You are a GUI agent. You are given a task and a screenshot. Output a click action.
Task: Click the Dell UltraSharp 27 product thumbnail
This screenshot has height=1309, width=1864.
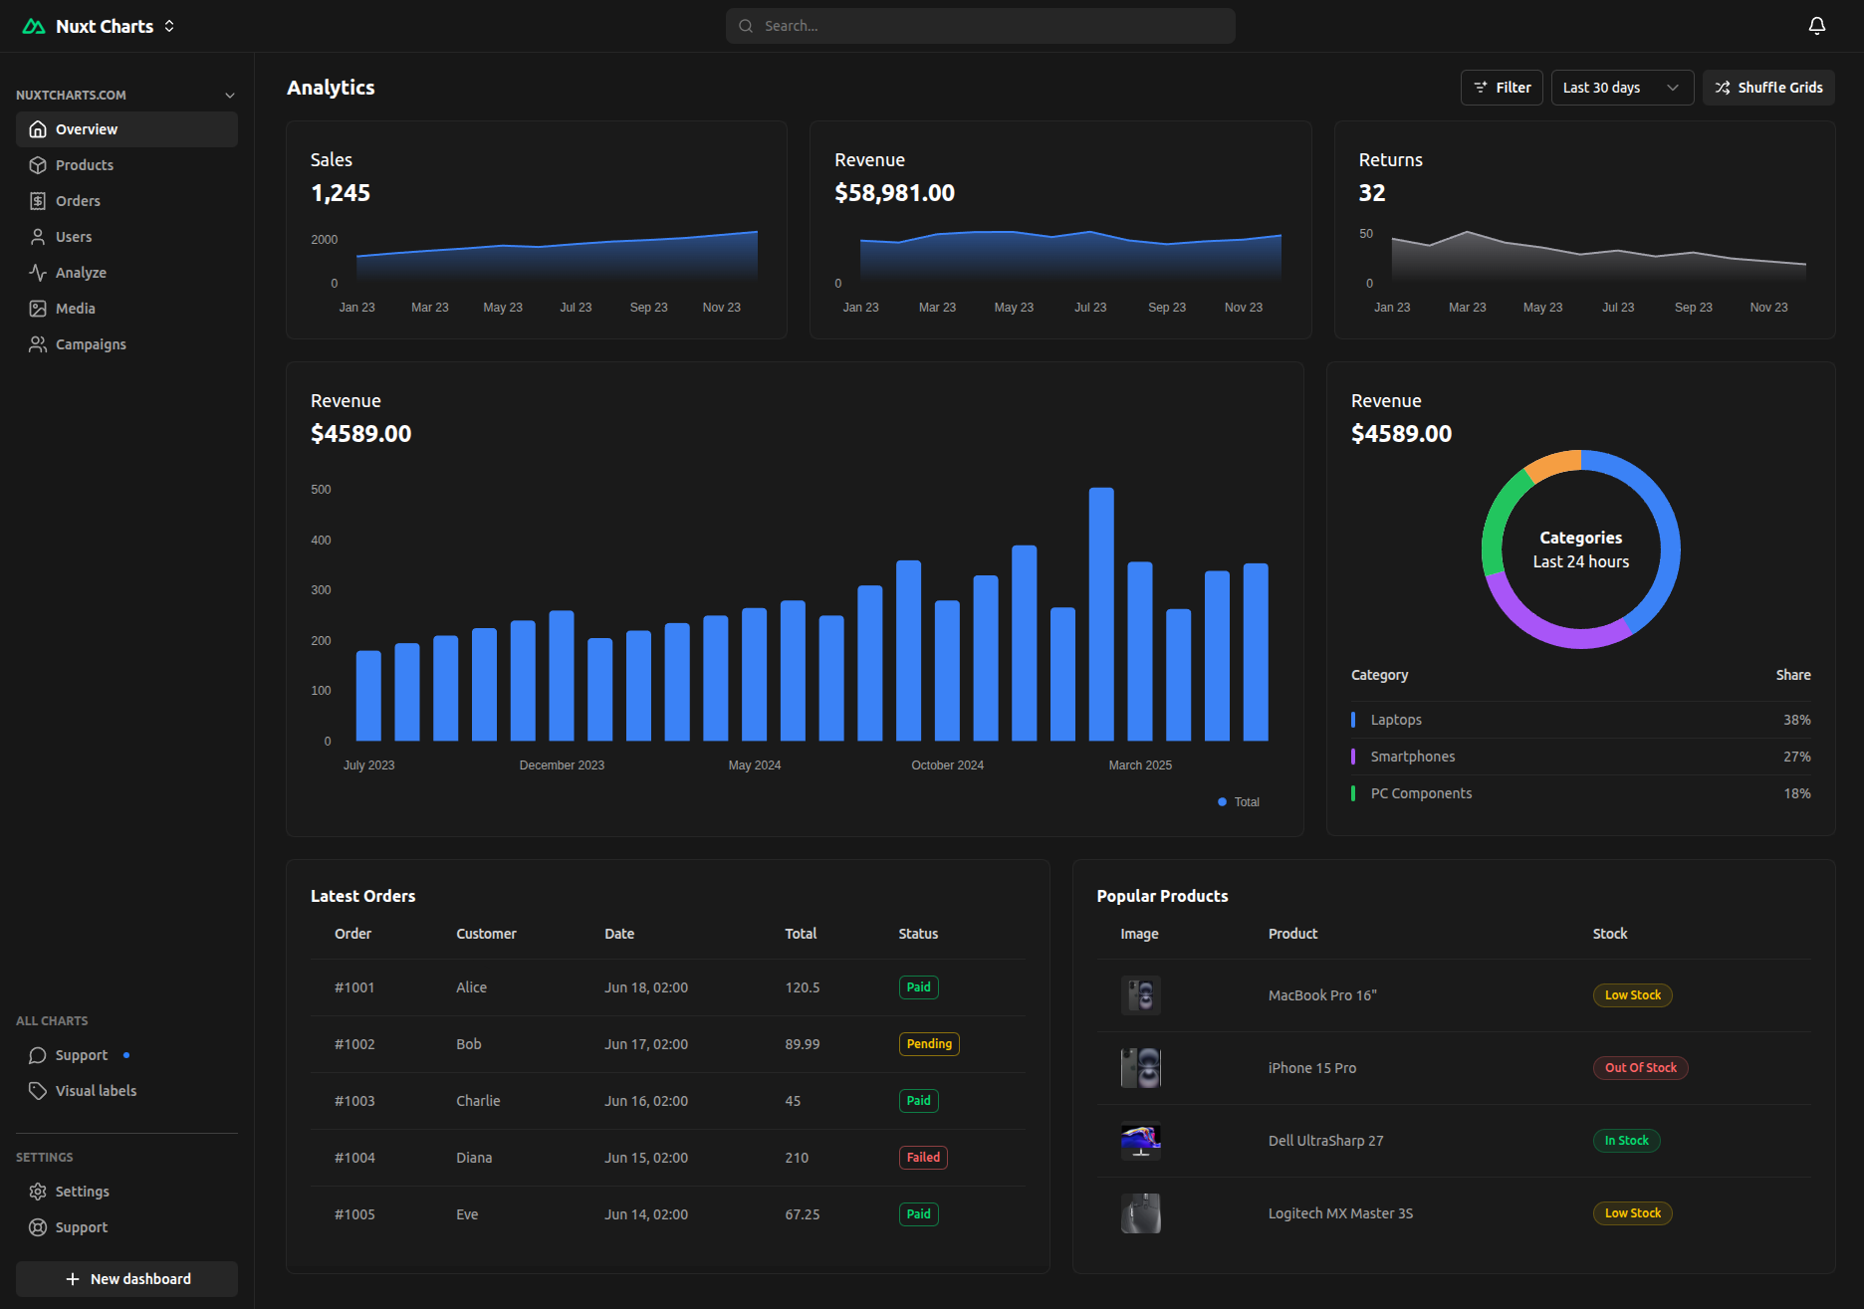point(1140,1141)
